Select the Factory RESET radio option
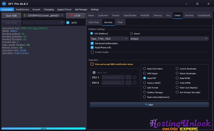Screen dimensions: 214x131 pos(145,83)
